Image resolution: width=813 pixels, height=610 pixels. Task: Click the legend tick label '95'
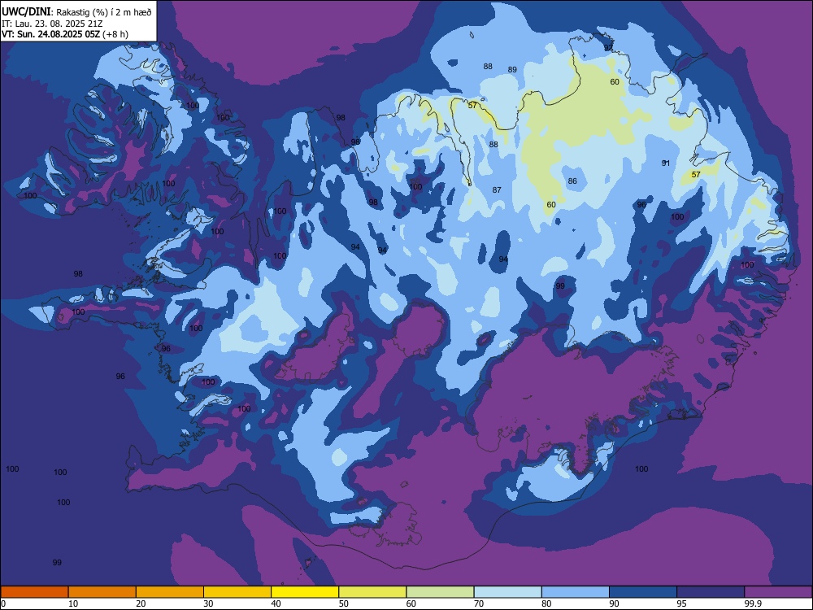point(681,603)
